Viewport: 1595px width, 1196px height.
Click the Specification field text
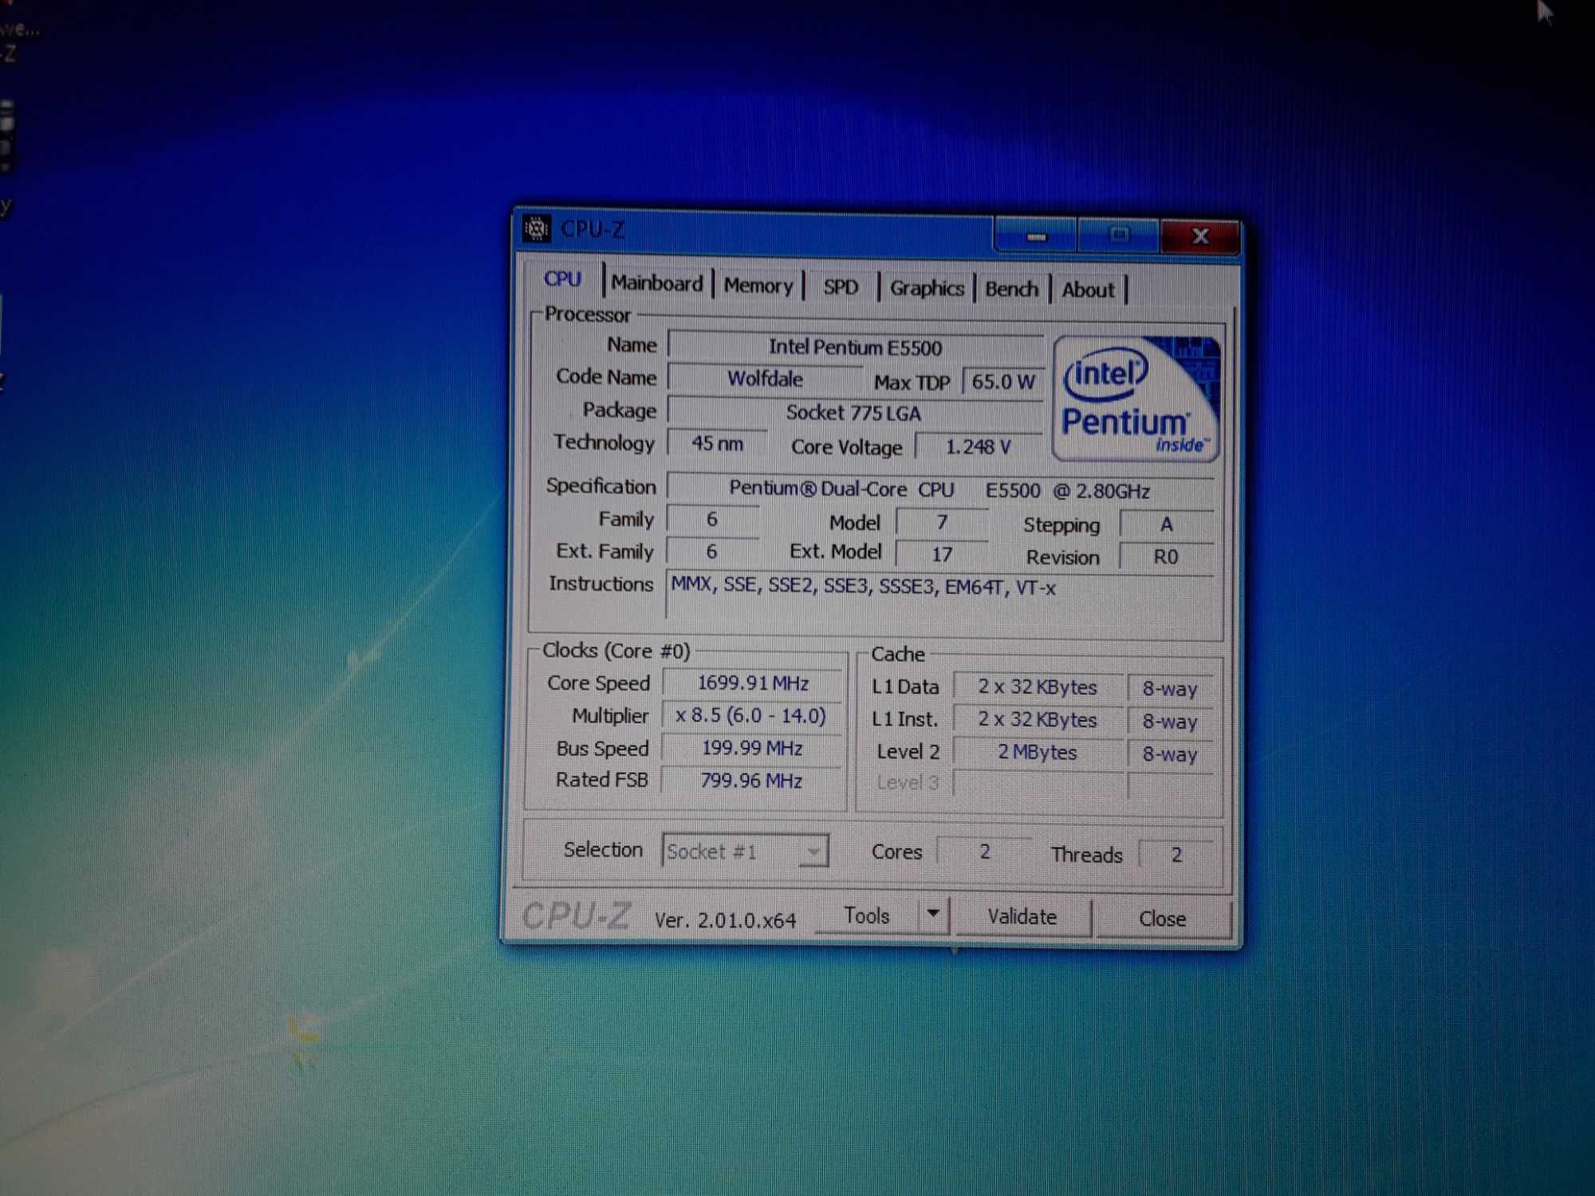pos(940,490)
